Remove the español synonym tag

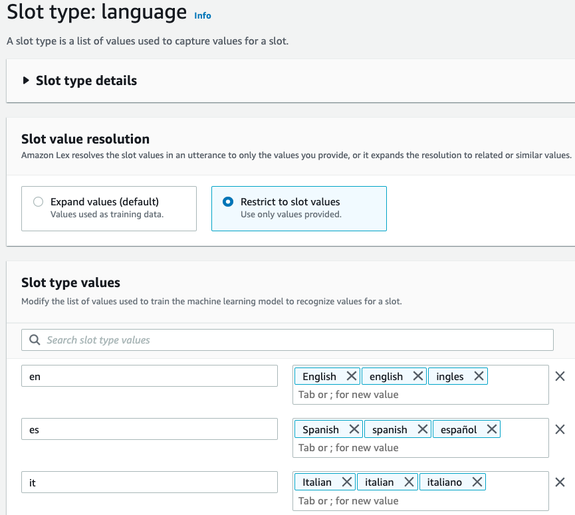pyautogui.click(x=492, y=429)
